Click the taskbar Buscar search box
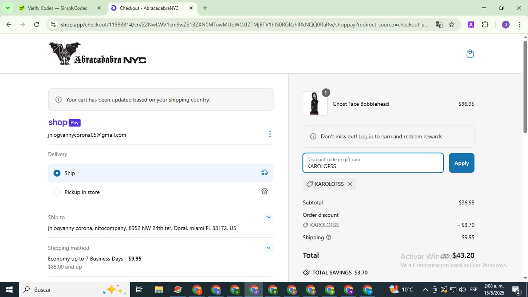528x297 pixels. 74,290
